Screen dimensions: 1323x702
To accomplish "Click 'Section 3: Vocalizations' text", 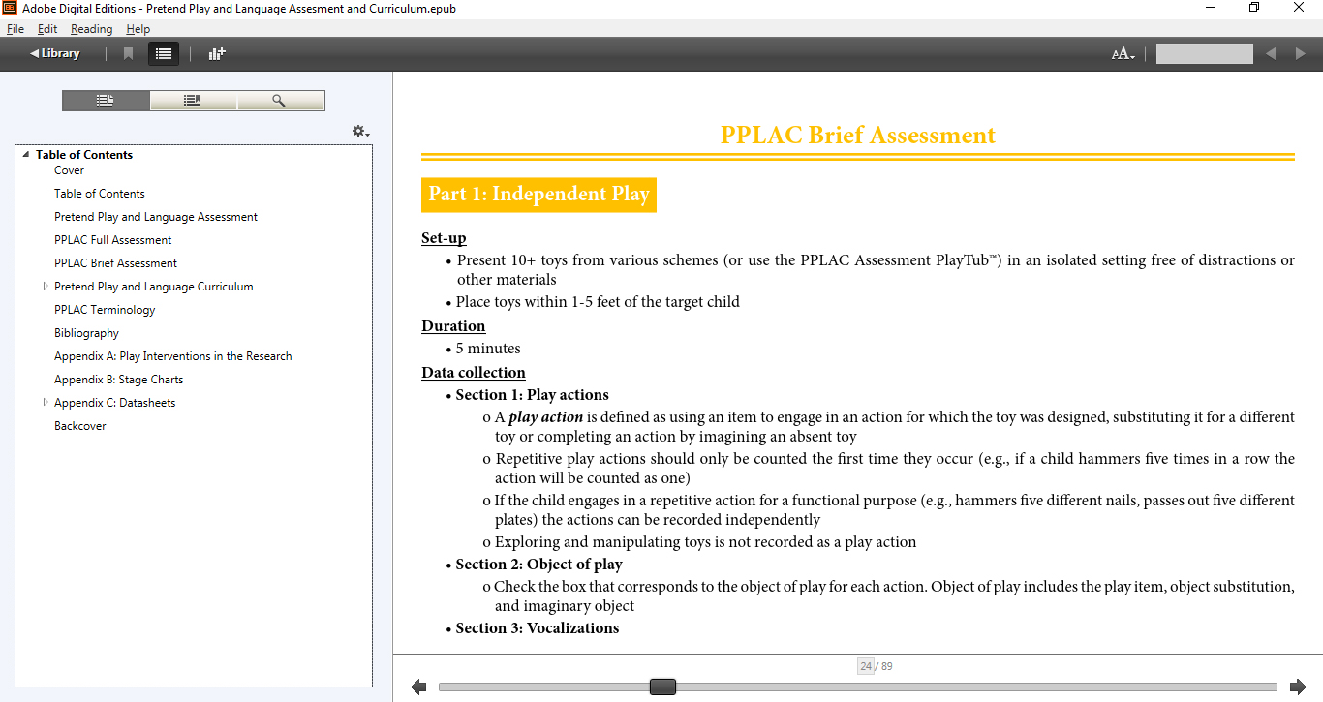I will pyautogui.click(x=538, y=628).
